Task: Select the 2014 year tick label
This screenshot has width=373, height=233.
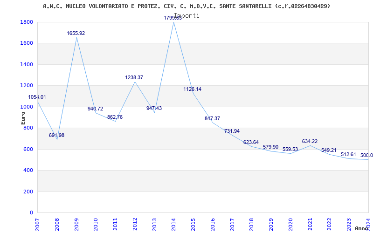Action: click(174, 225)
